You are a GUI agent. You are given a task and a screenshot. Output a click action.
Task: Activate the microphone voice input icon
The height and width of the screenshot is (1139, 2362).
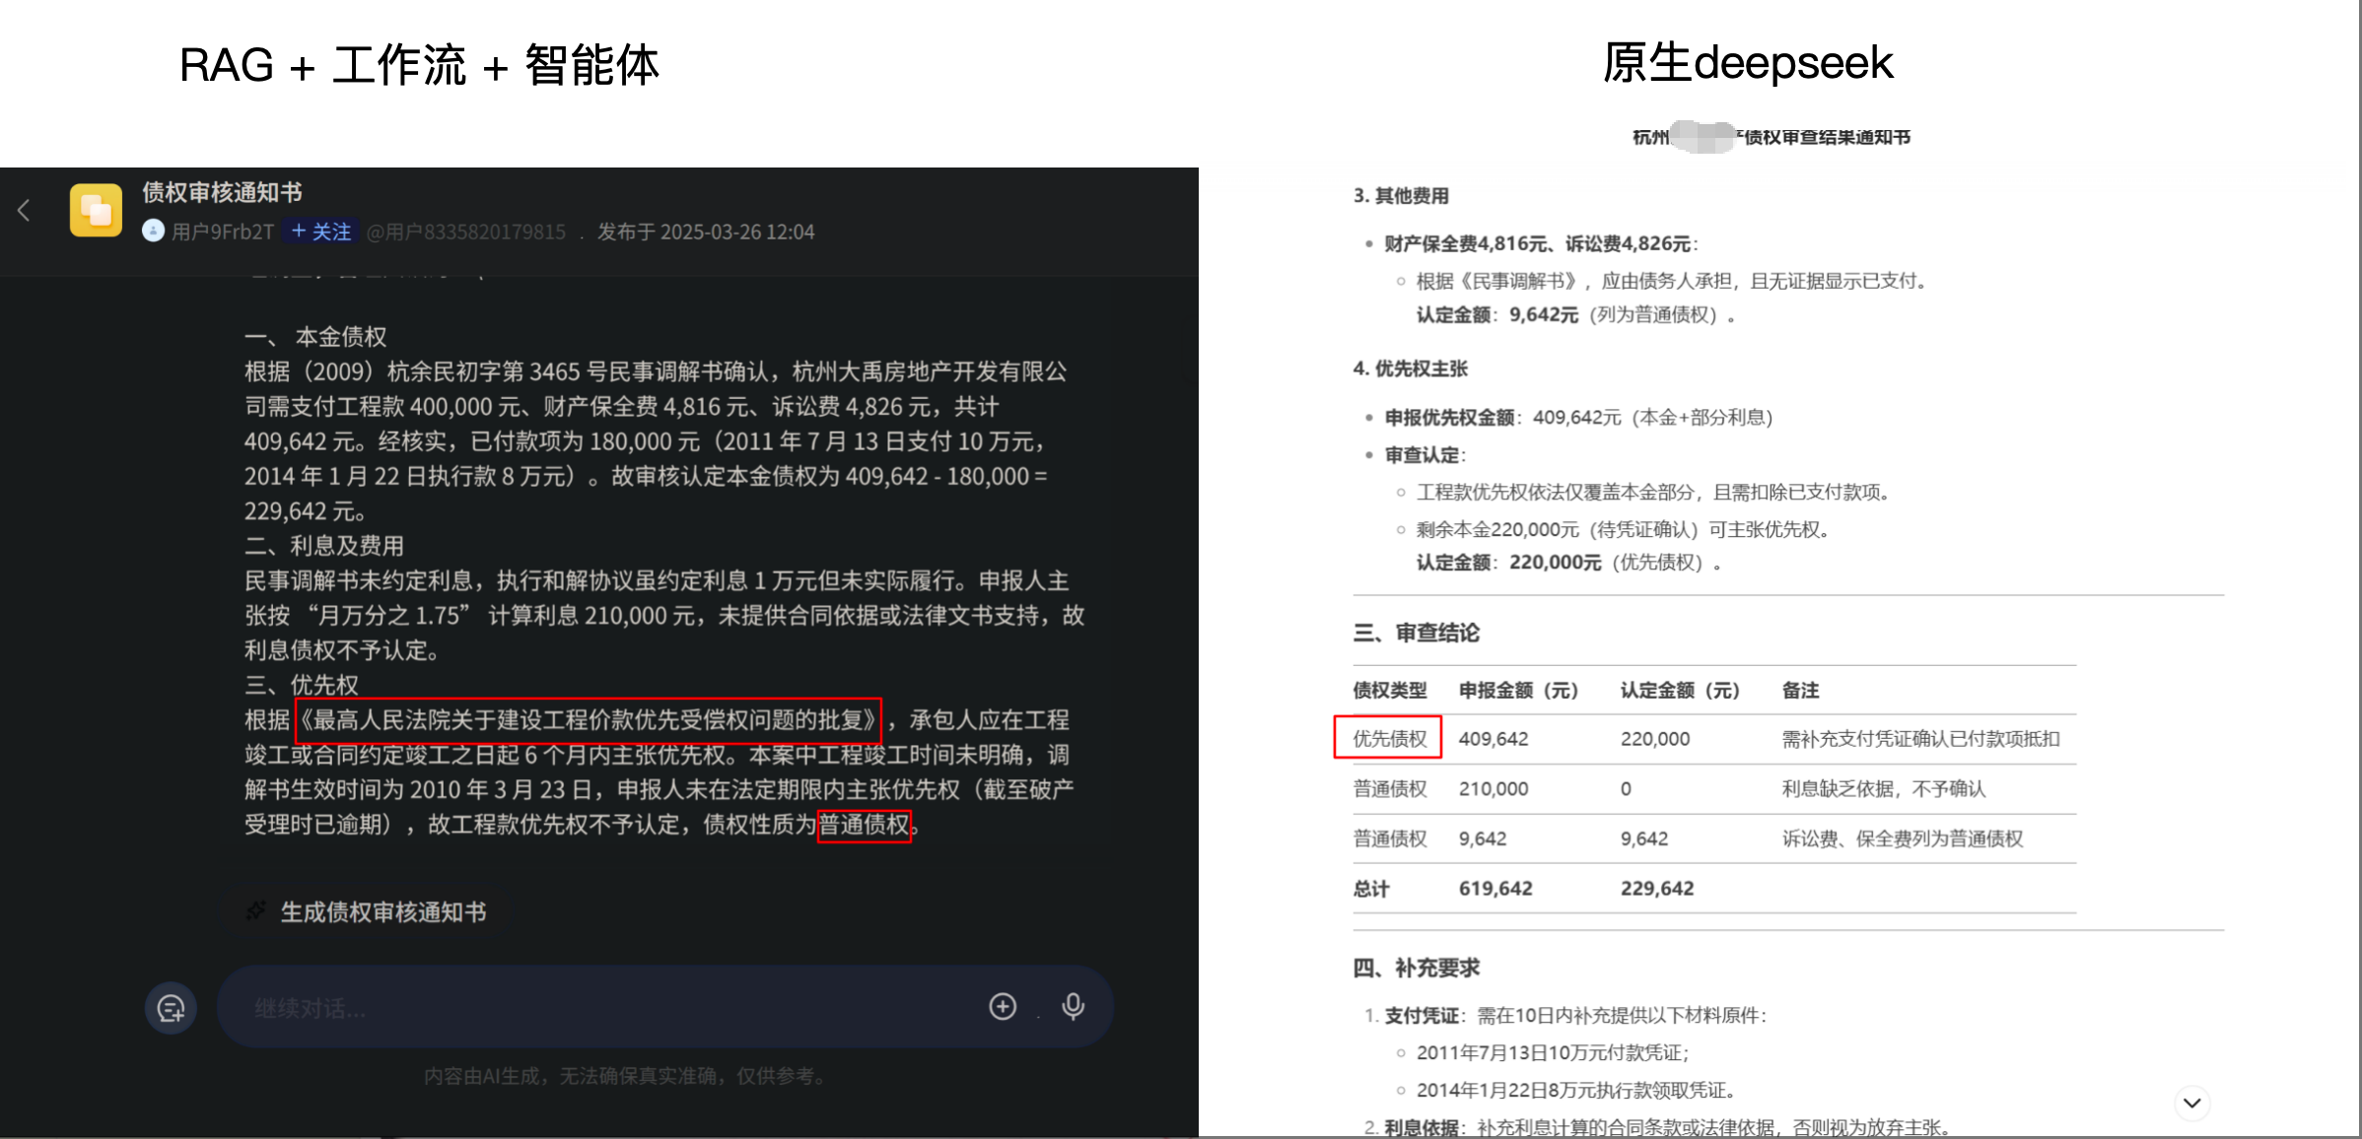[x=1073, y=1006]
